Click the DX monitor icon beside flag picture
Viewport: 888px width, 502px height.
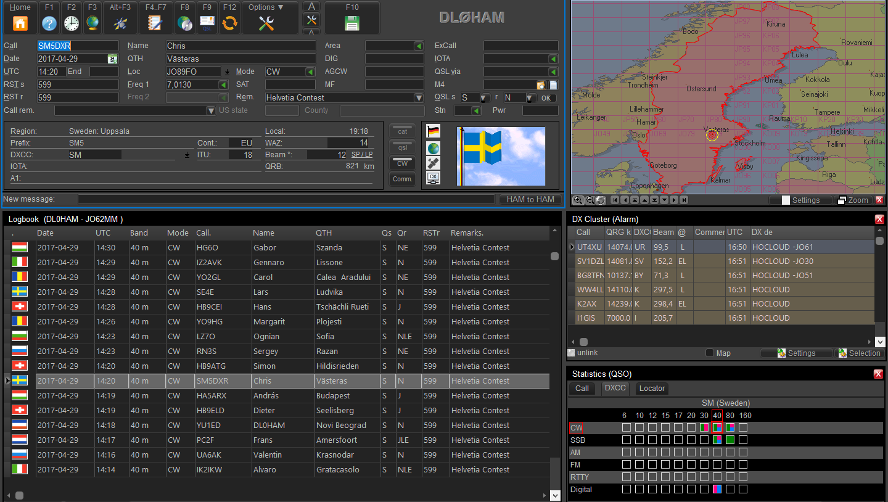434,178
